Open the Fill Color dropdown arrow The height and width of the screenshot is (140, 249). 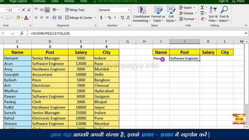coord(22,17)
